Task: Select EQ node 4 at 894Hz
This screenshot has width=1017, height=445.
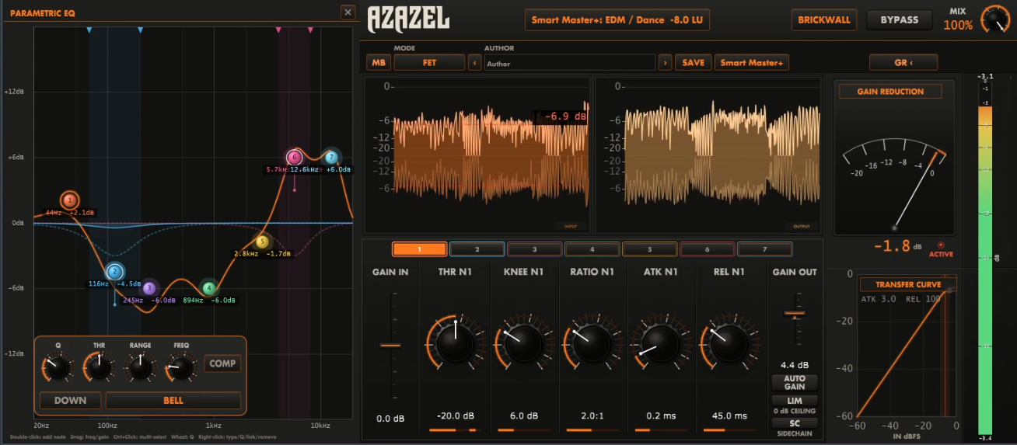Action: tap(208, 288)
